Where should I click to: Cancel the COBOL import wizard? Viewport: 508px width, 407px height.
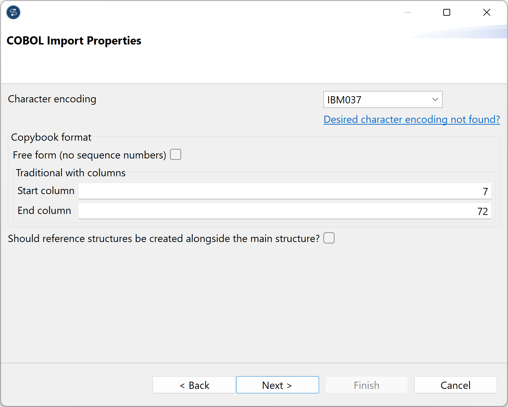coord(455,385)
